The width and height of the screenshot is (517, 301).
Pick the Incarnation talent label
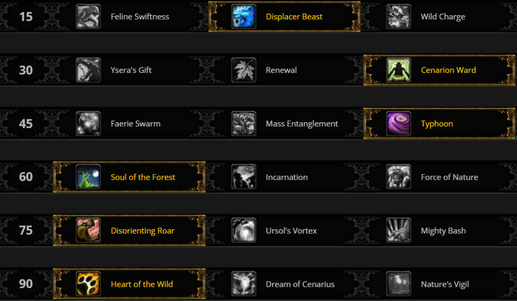(x=286, y=177)
